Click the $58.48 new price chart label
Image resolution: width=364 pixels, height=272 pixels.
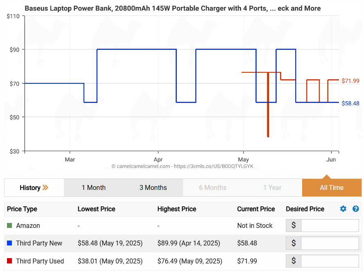[x=350, y=104]
